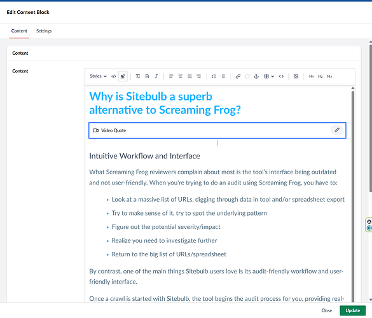Screen dimensions: 372x318
Task: Click the clear formatting icon
Action: click(x=137, y=76)
